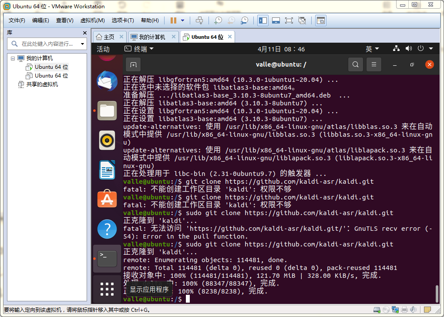Click the printer device status icon

tap(404, 310)
